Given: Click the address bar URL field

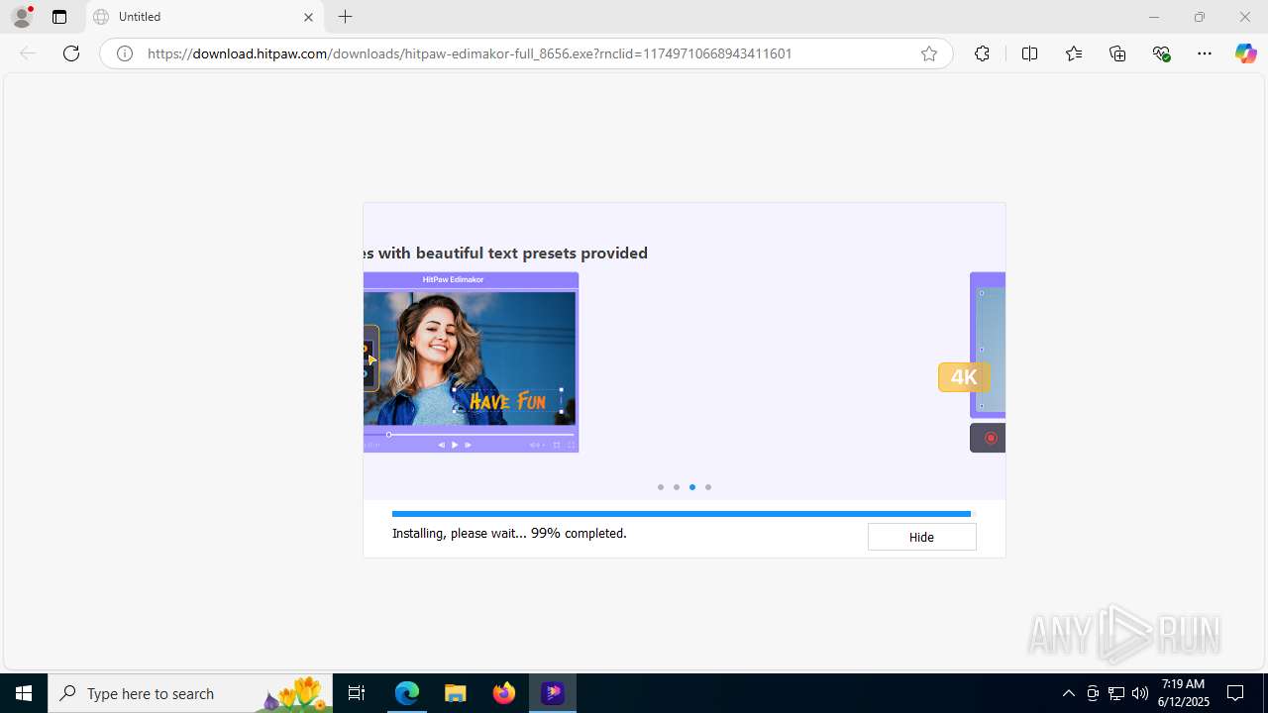Looking at the screenshot, I should click(525, 53).
